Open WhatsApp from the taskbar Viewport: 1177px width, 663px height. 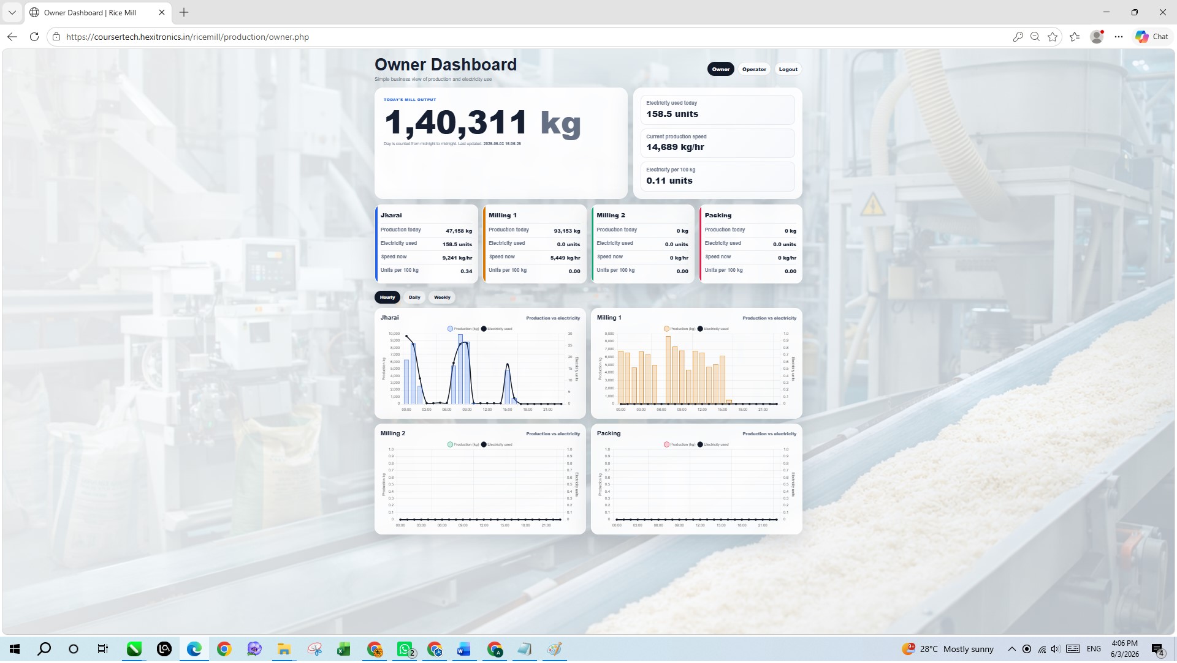coord(405,650)
